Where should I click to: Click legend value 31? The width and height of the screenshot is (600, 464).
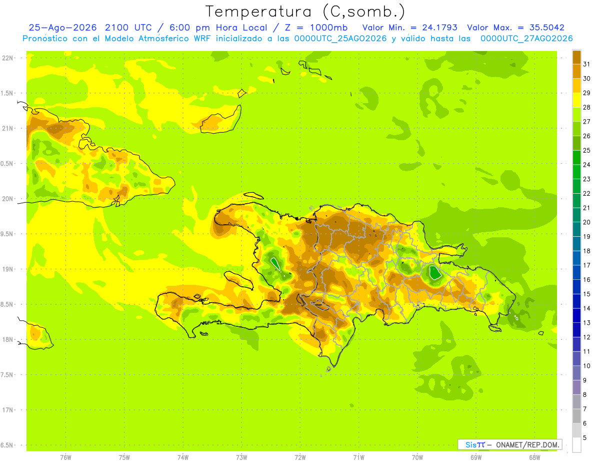[586, 64]
